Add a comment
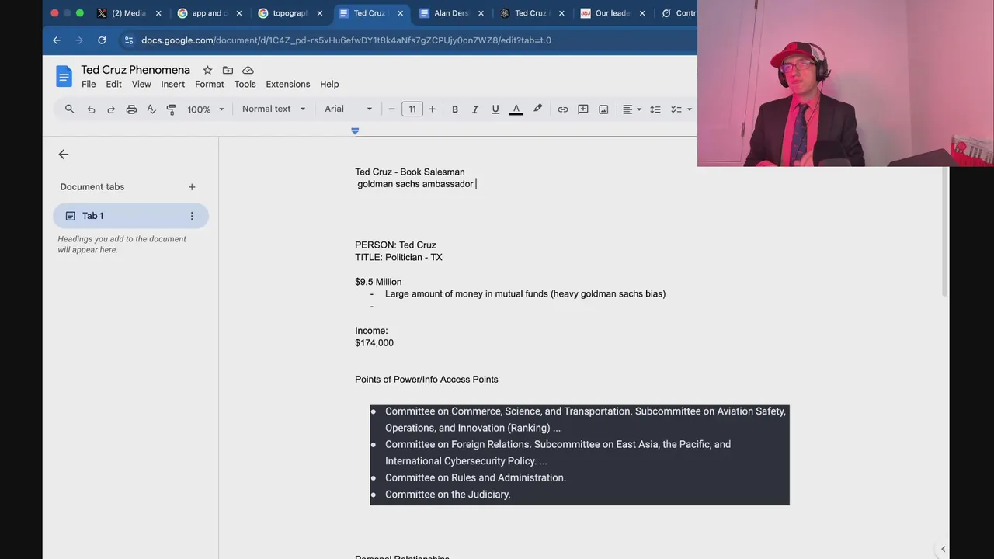The image size is (994, 559). click(x=583, y=109)
